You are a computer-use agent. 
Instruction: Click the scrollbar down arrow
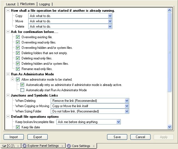click(x=170, y=127)
